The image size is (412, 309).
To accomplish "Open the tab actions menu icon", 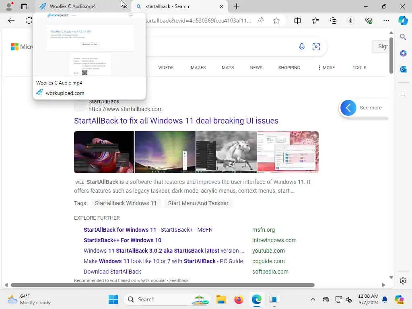I will pos(24,6).
